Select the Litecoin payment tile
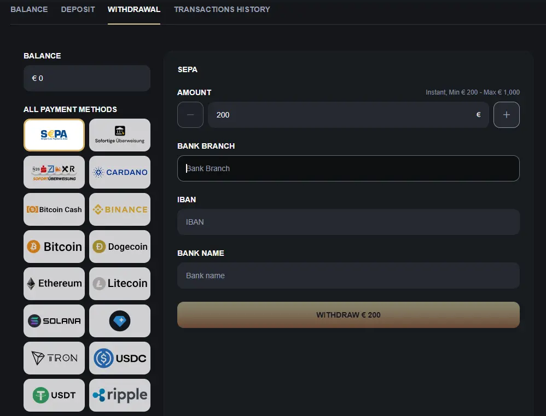 [120, 284]
